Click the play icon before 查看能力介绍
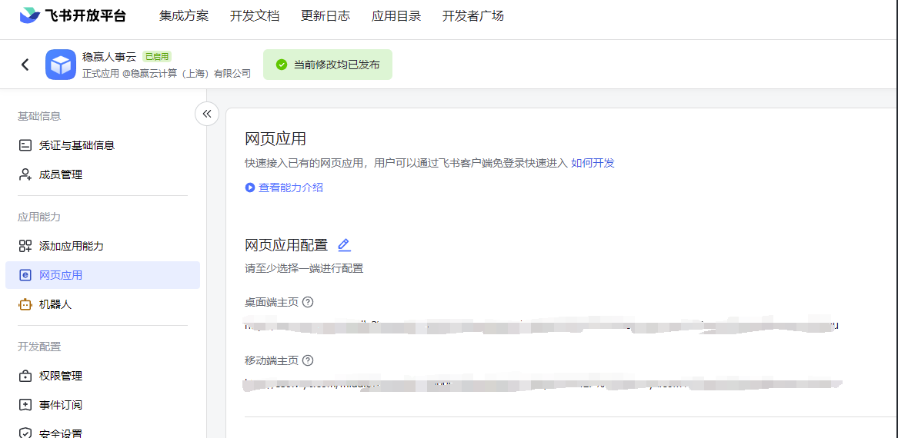898x438 pixels. tap(249, 187)
